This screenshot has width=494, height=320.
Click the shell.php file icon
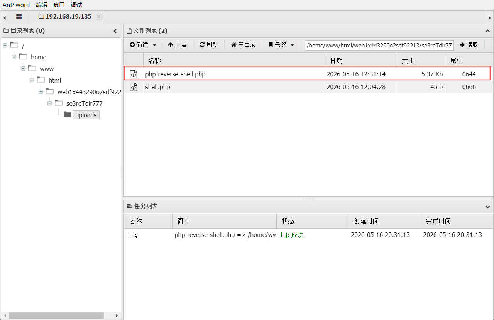click(x=134, y=87)
